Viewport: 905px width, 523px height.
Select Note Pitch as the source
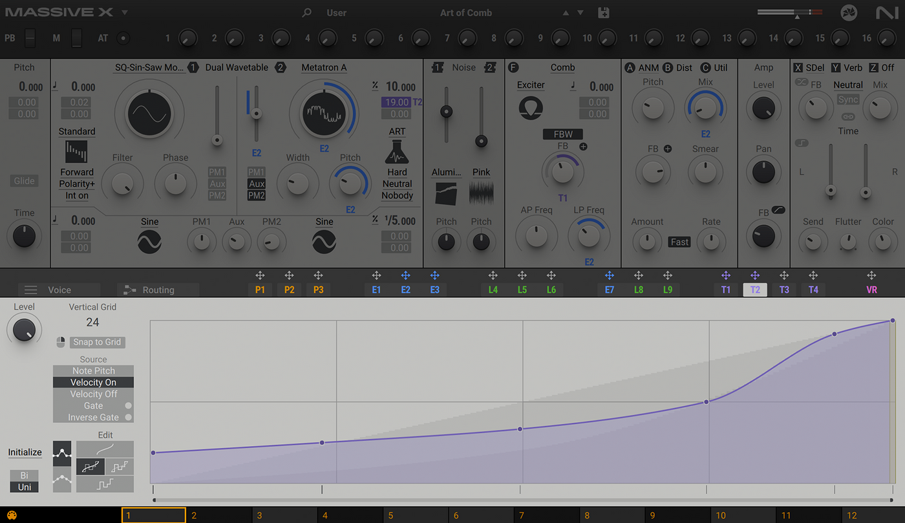coord(94,371)
